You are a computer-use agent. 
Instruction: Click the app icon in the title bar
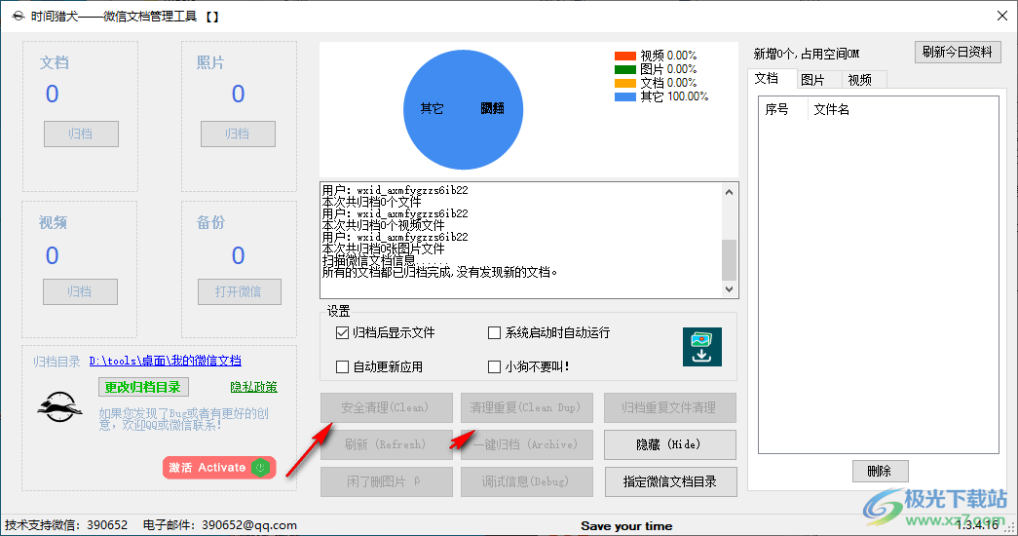(18, 17)
